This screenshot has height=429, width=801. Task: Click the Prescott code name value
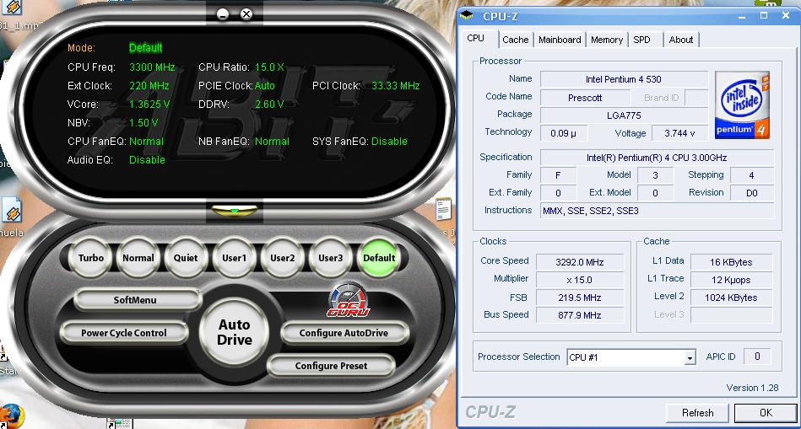tap(585, 98)
